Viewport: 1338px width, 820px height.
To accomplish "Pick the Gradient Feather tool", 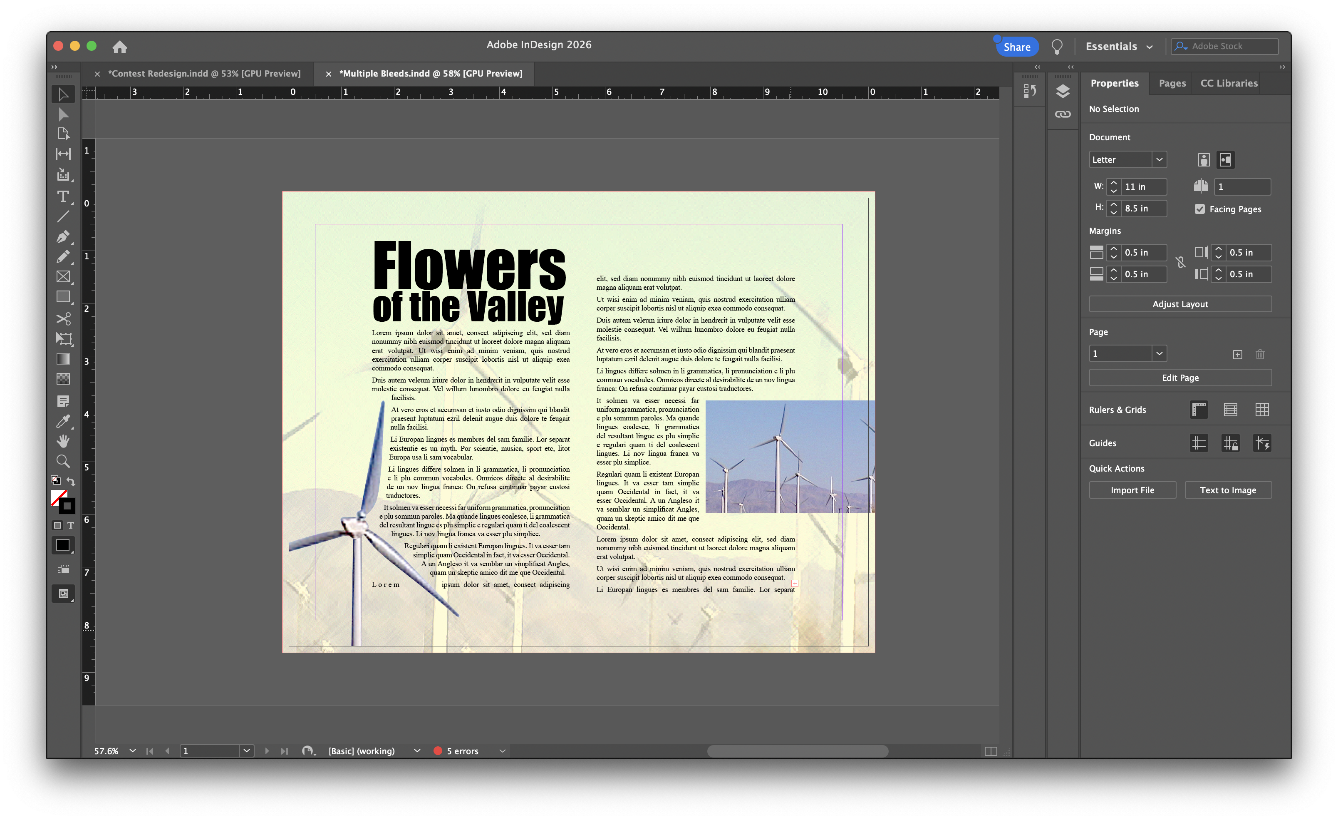I will pyautogui.click(x=63, y=379).
